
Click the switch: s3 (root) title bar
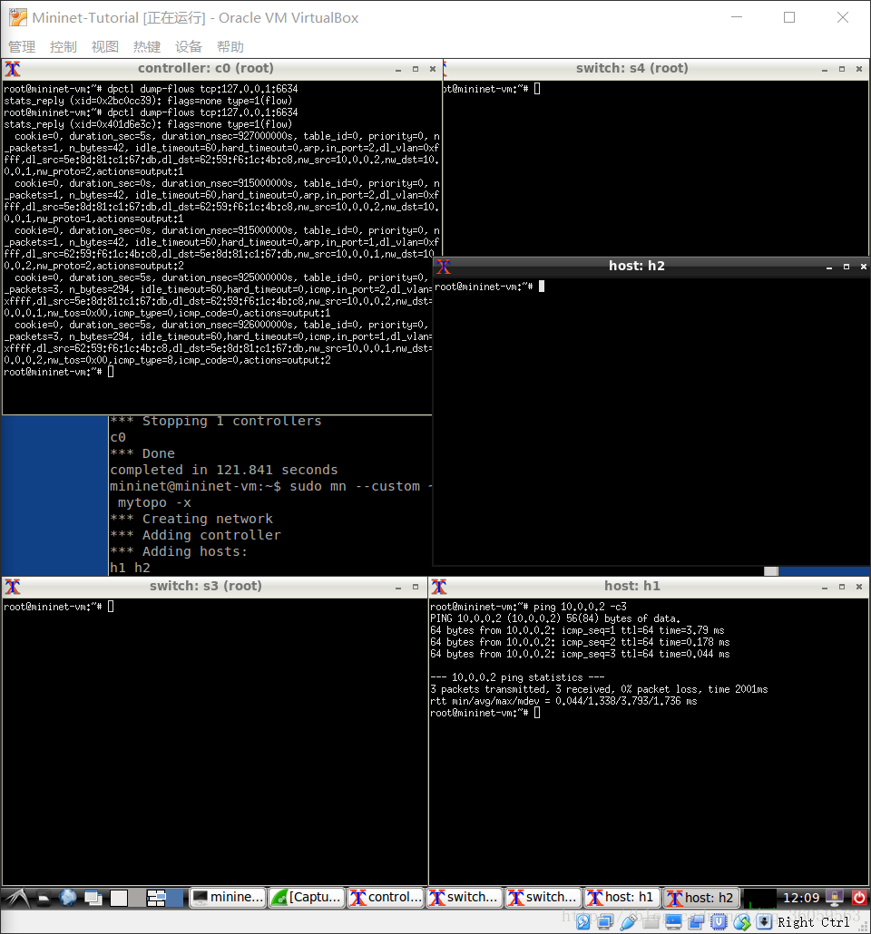click(x=206, y=586)
